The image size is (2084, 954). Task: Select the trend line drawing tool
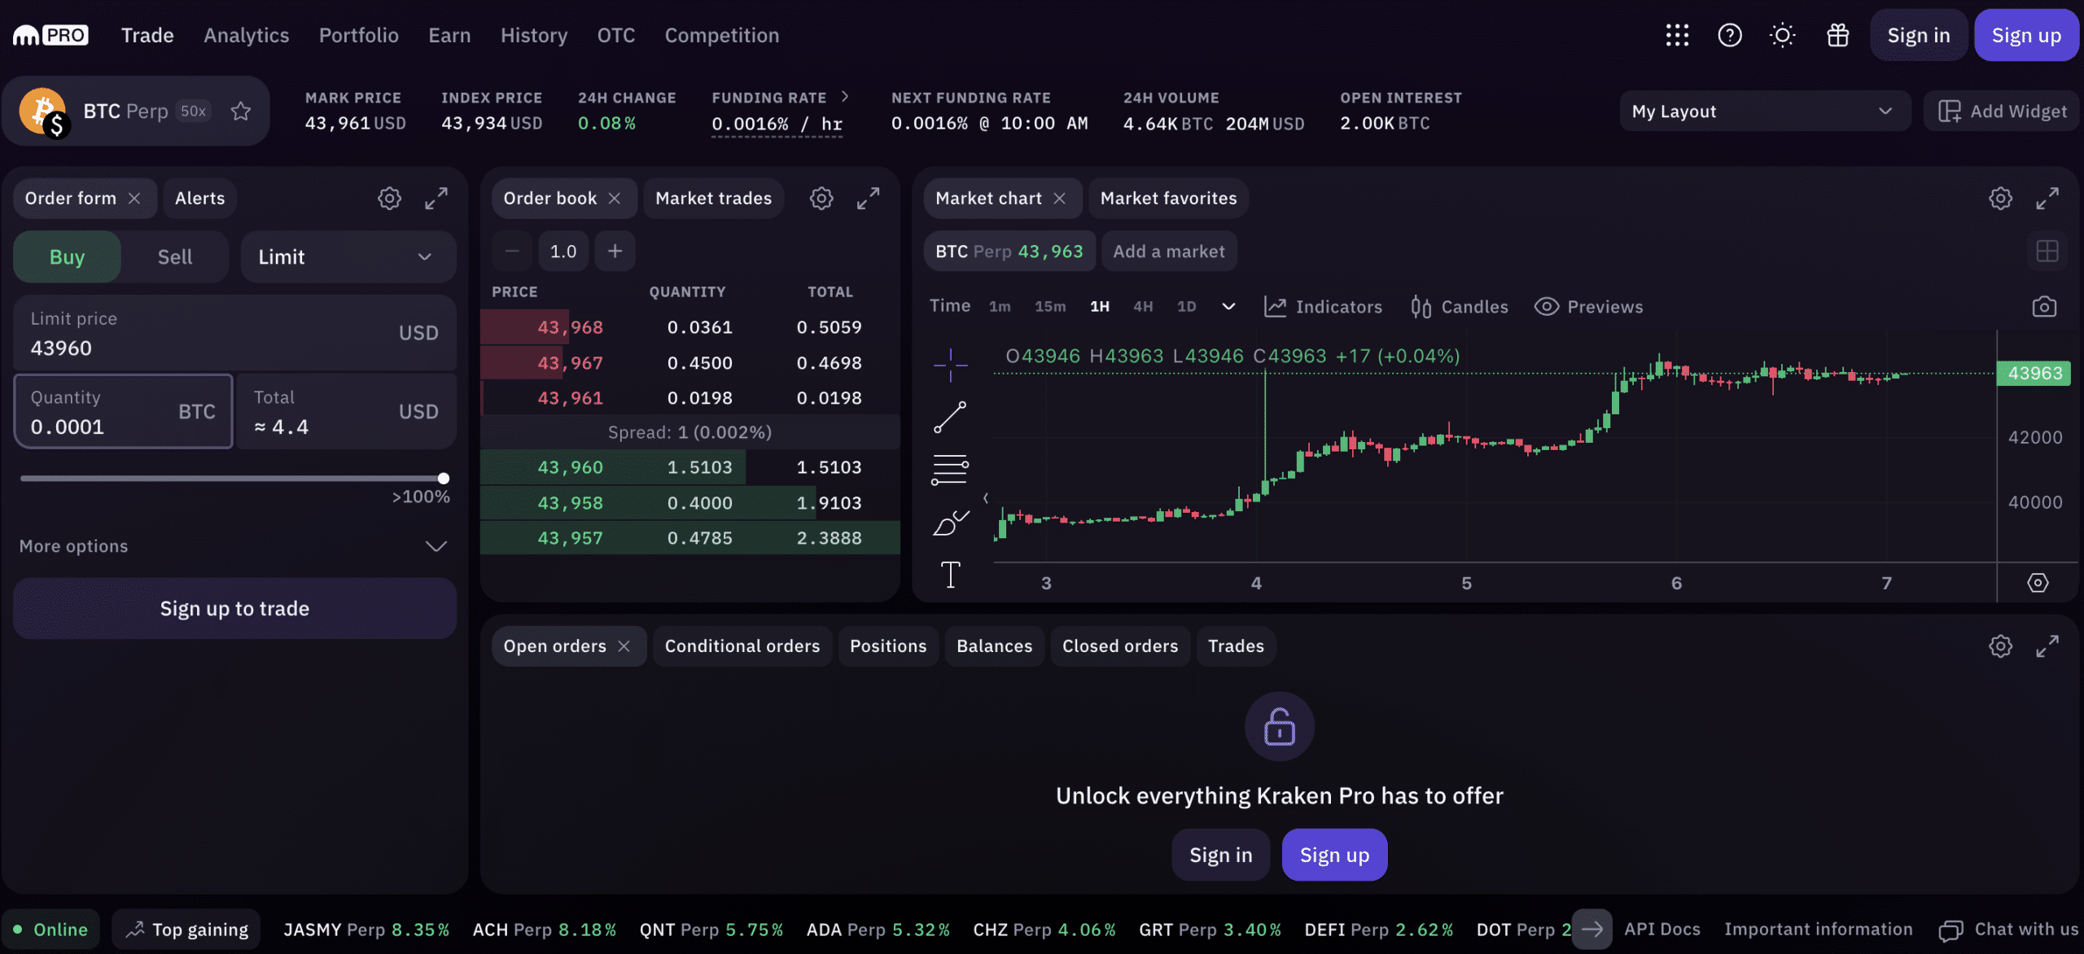coord(950,417)
